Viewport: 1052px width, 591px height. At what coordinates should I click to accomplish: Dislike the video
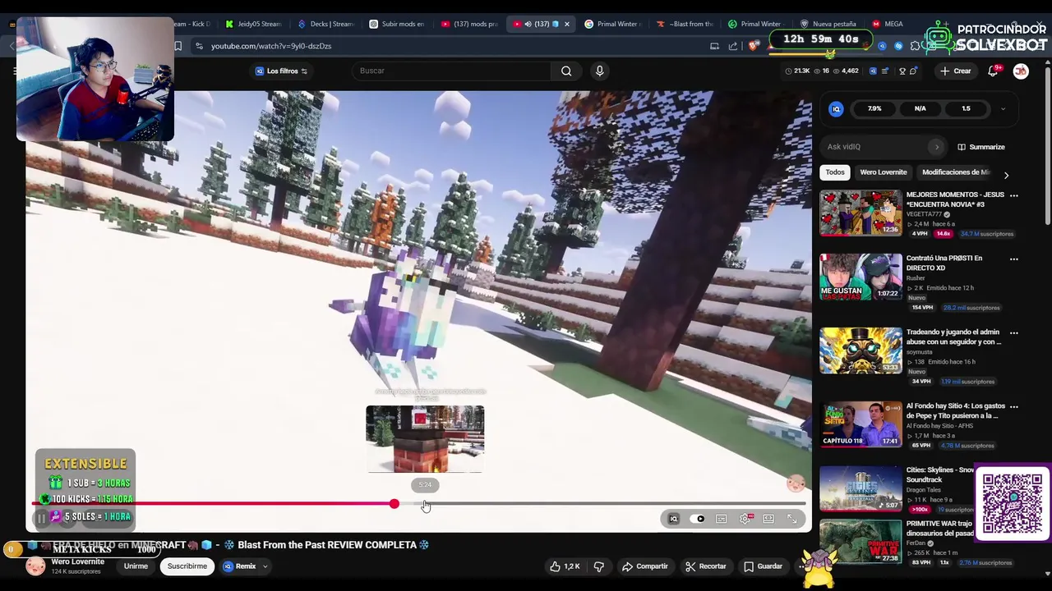(x=599, y=566)
